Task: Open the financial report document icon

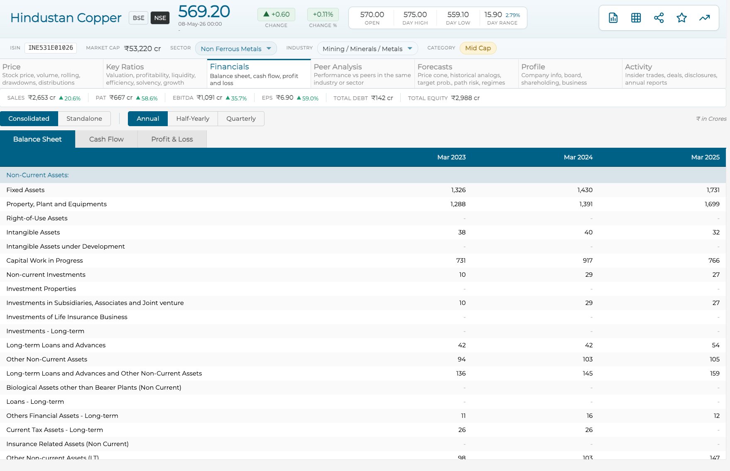Action: [x=613, y=18]
